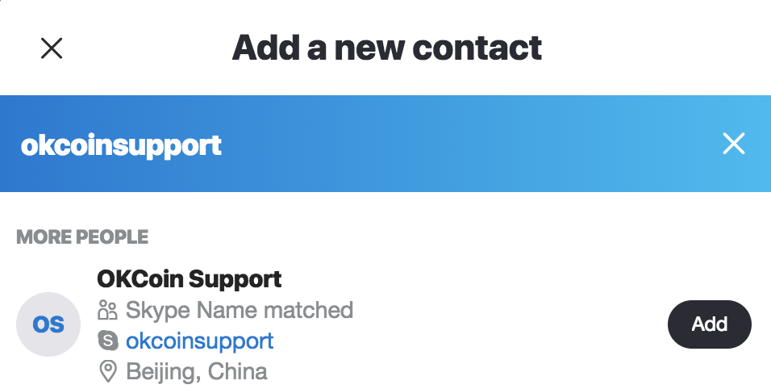Add OKCoin Support as a contact
Screen dimensions: 771x389
point(709,324)
